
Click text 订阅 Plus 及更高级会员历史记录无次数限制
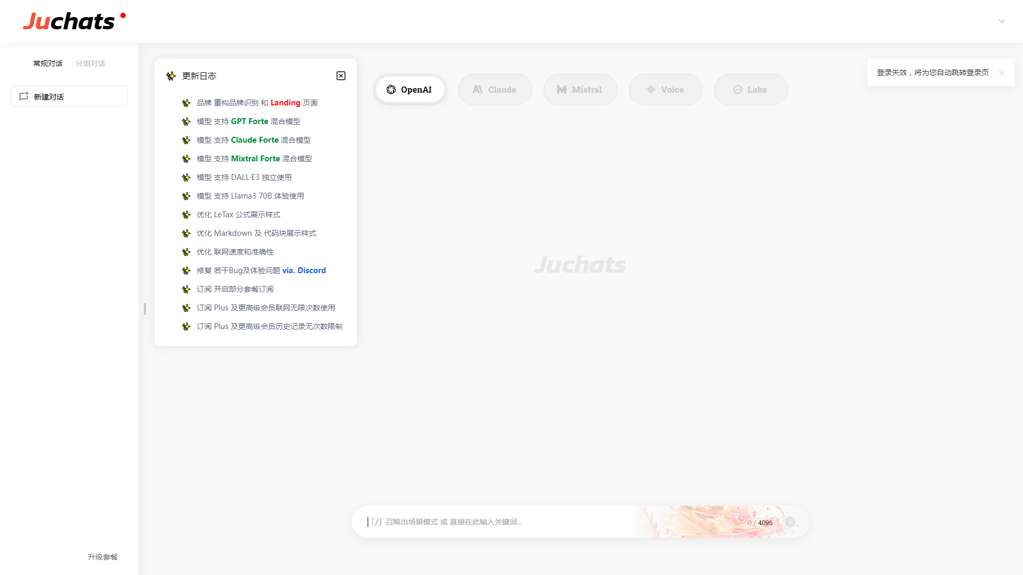click(x=270, y=326)
